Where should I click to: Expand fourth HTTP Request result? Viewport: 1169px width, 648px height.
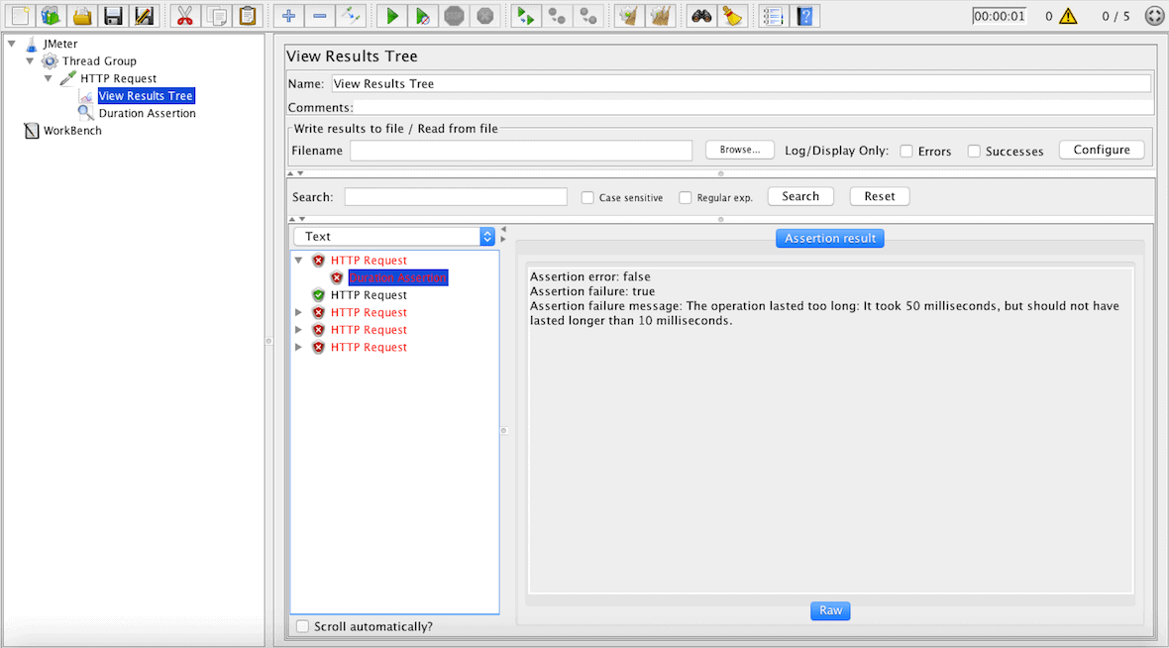coord(298,330)
